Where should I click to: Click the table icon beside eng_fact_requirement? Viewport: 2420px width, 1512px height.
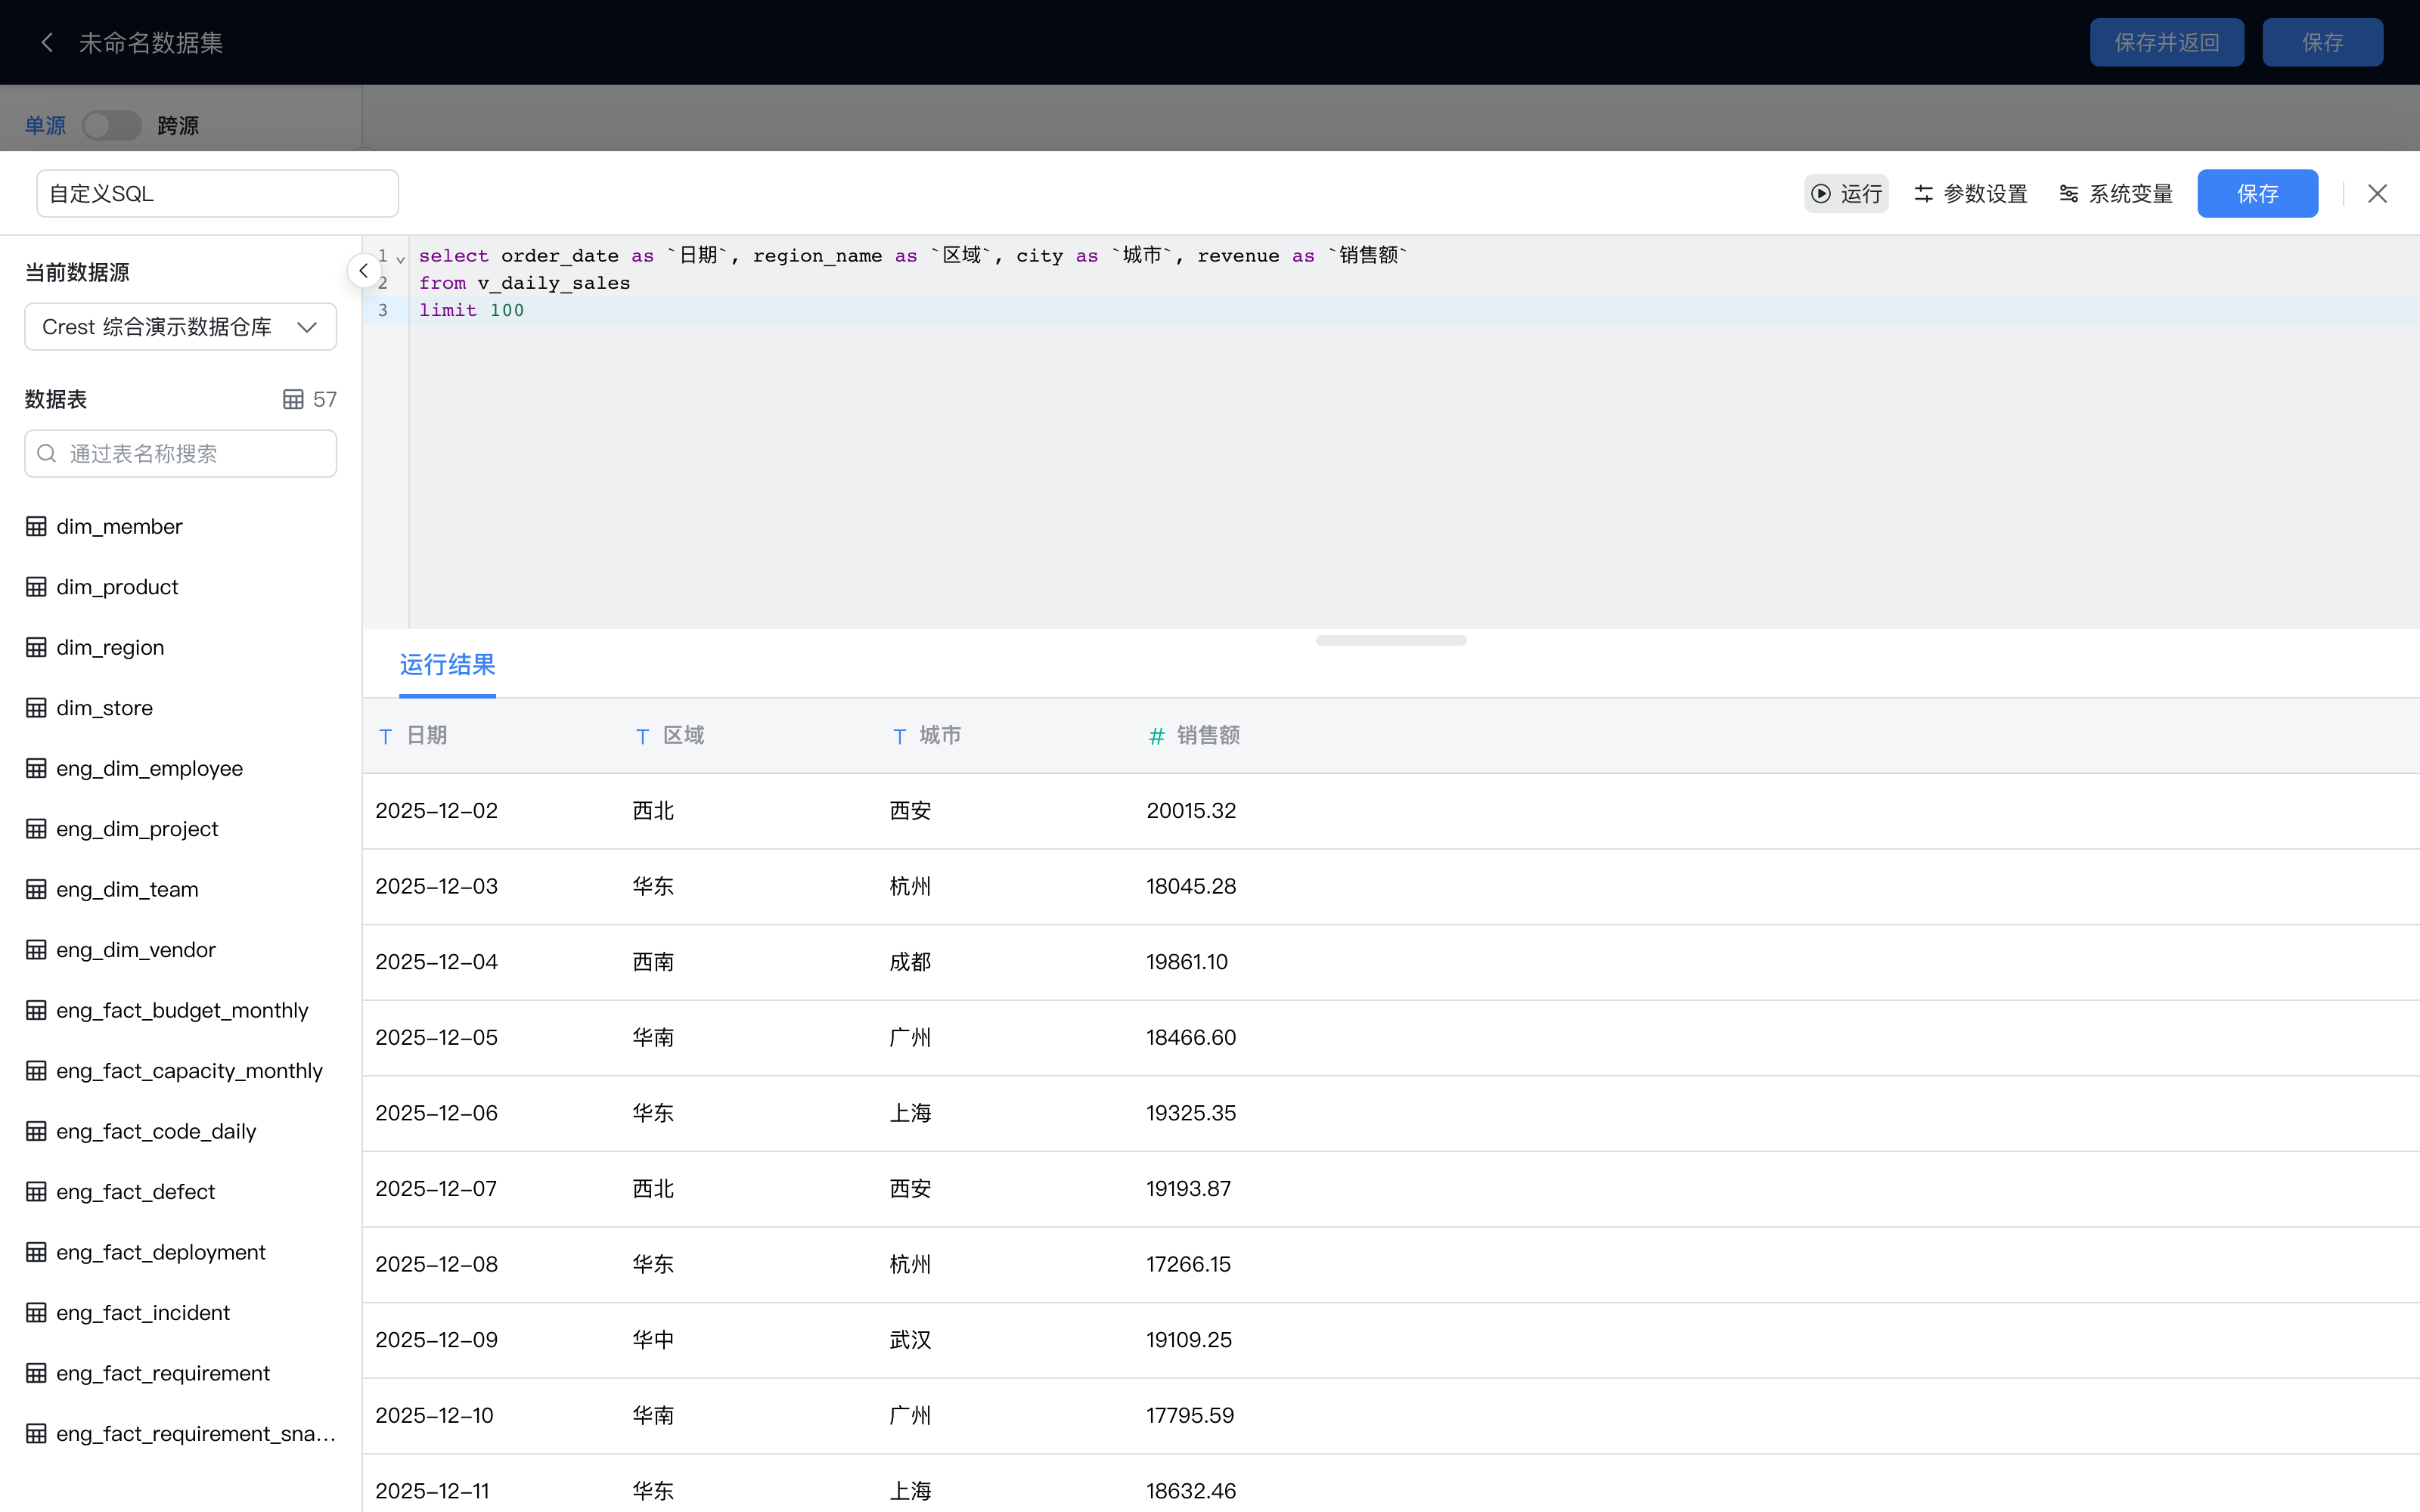36,1373
